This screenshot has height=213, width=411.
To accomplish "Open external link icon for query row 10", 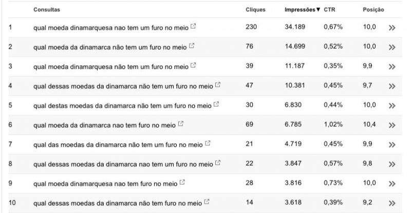I will (207, 202).
